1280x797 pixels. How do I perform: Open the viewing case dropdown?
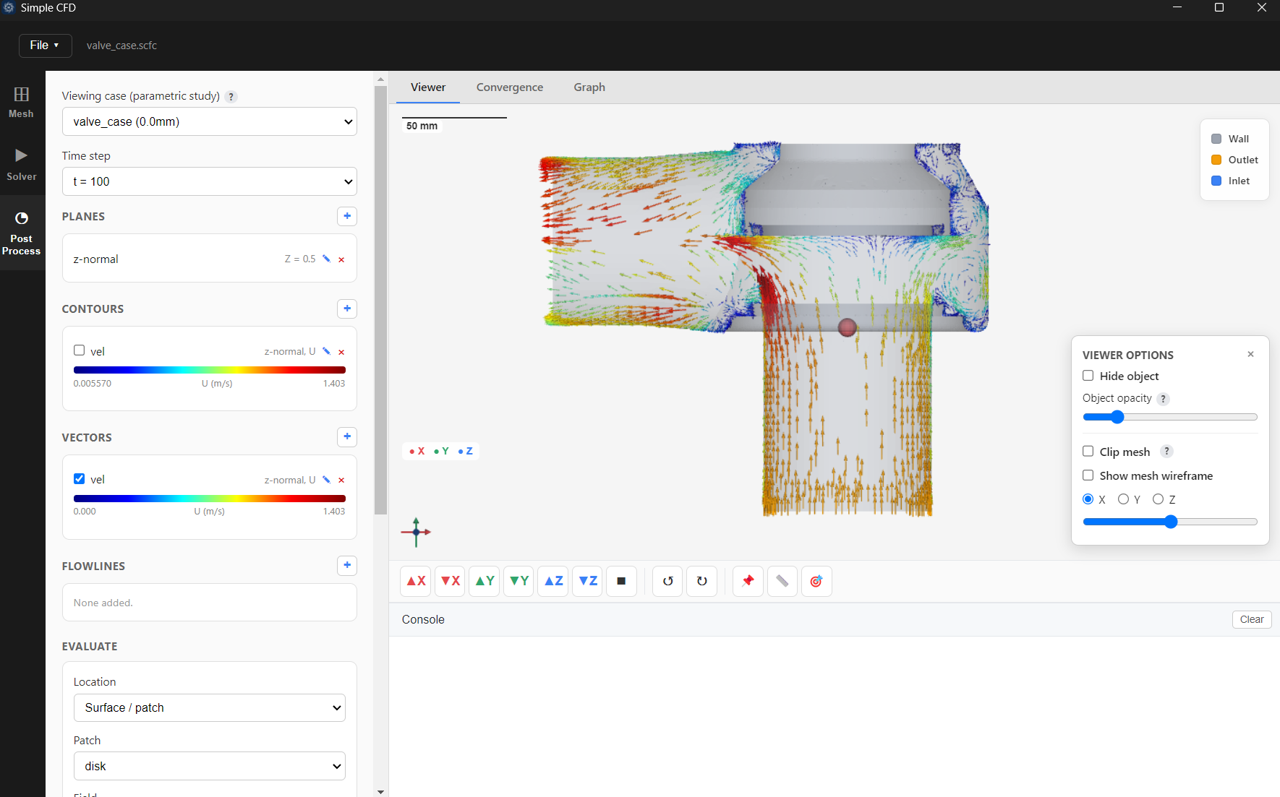[x=210, y=121]
